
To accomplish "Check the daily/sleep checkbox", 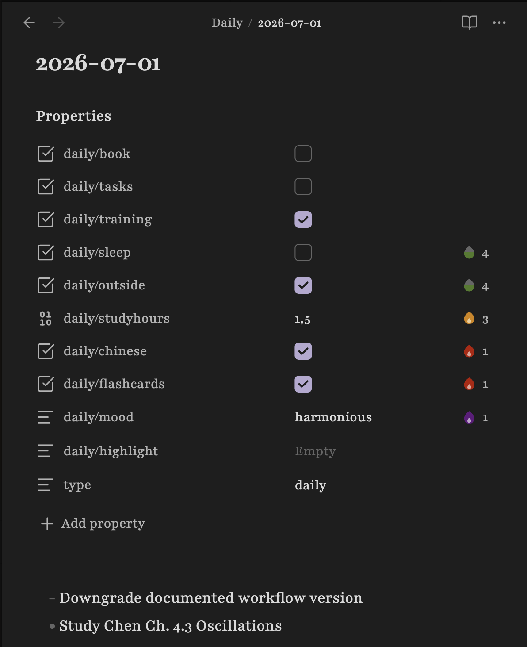I will 303,252.
